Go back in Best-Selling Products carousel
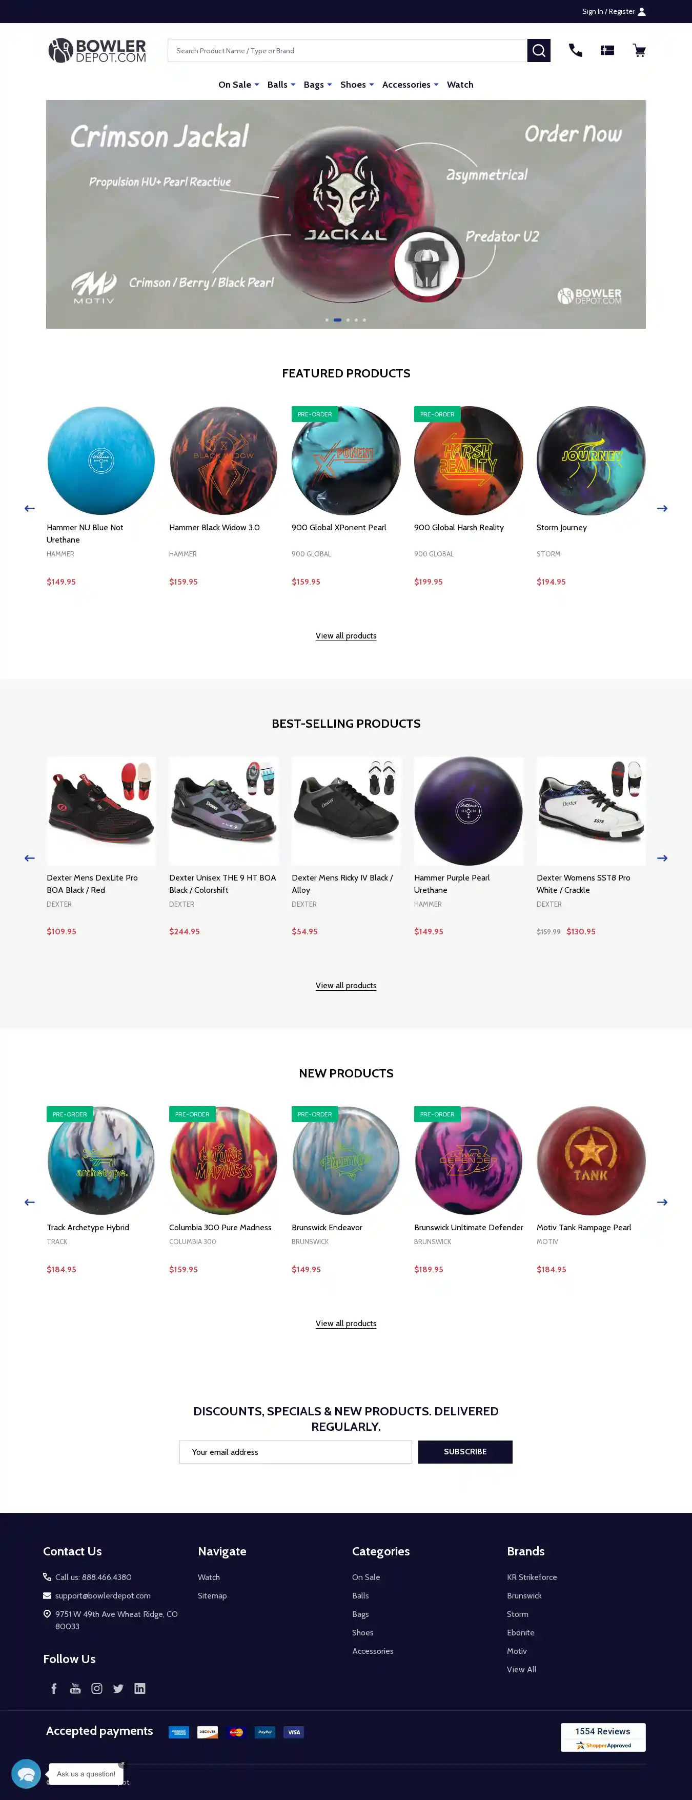The image size is (692, 1800). 29,858
